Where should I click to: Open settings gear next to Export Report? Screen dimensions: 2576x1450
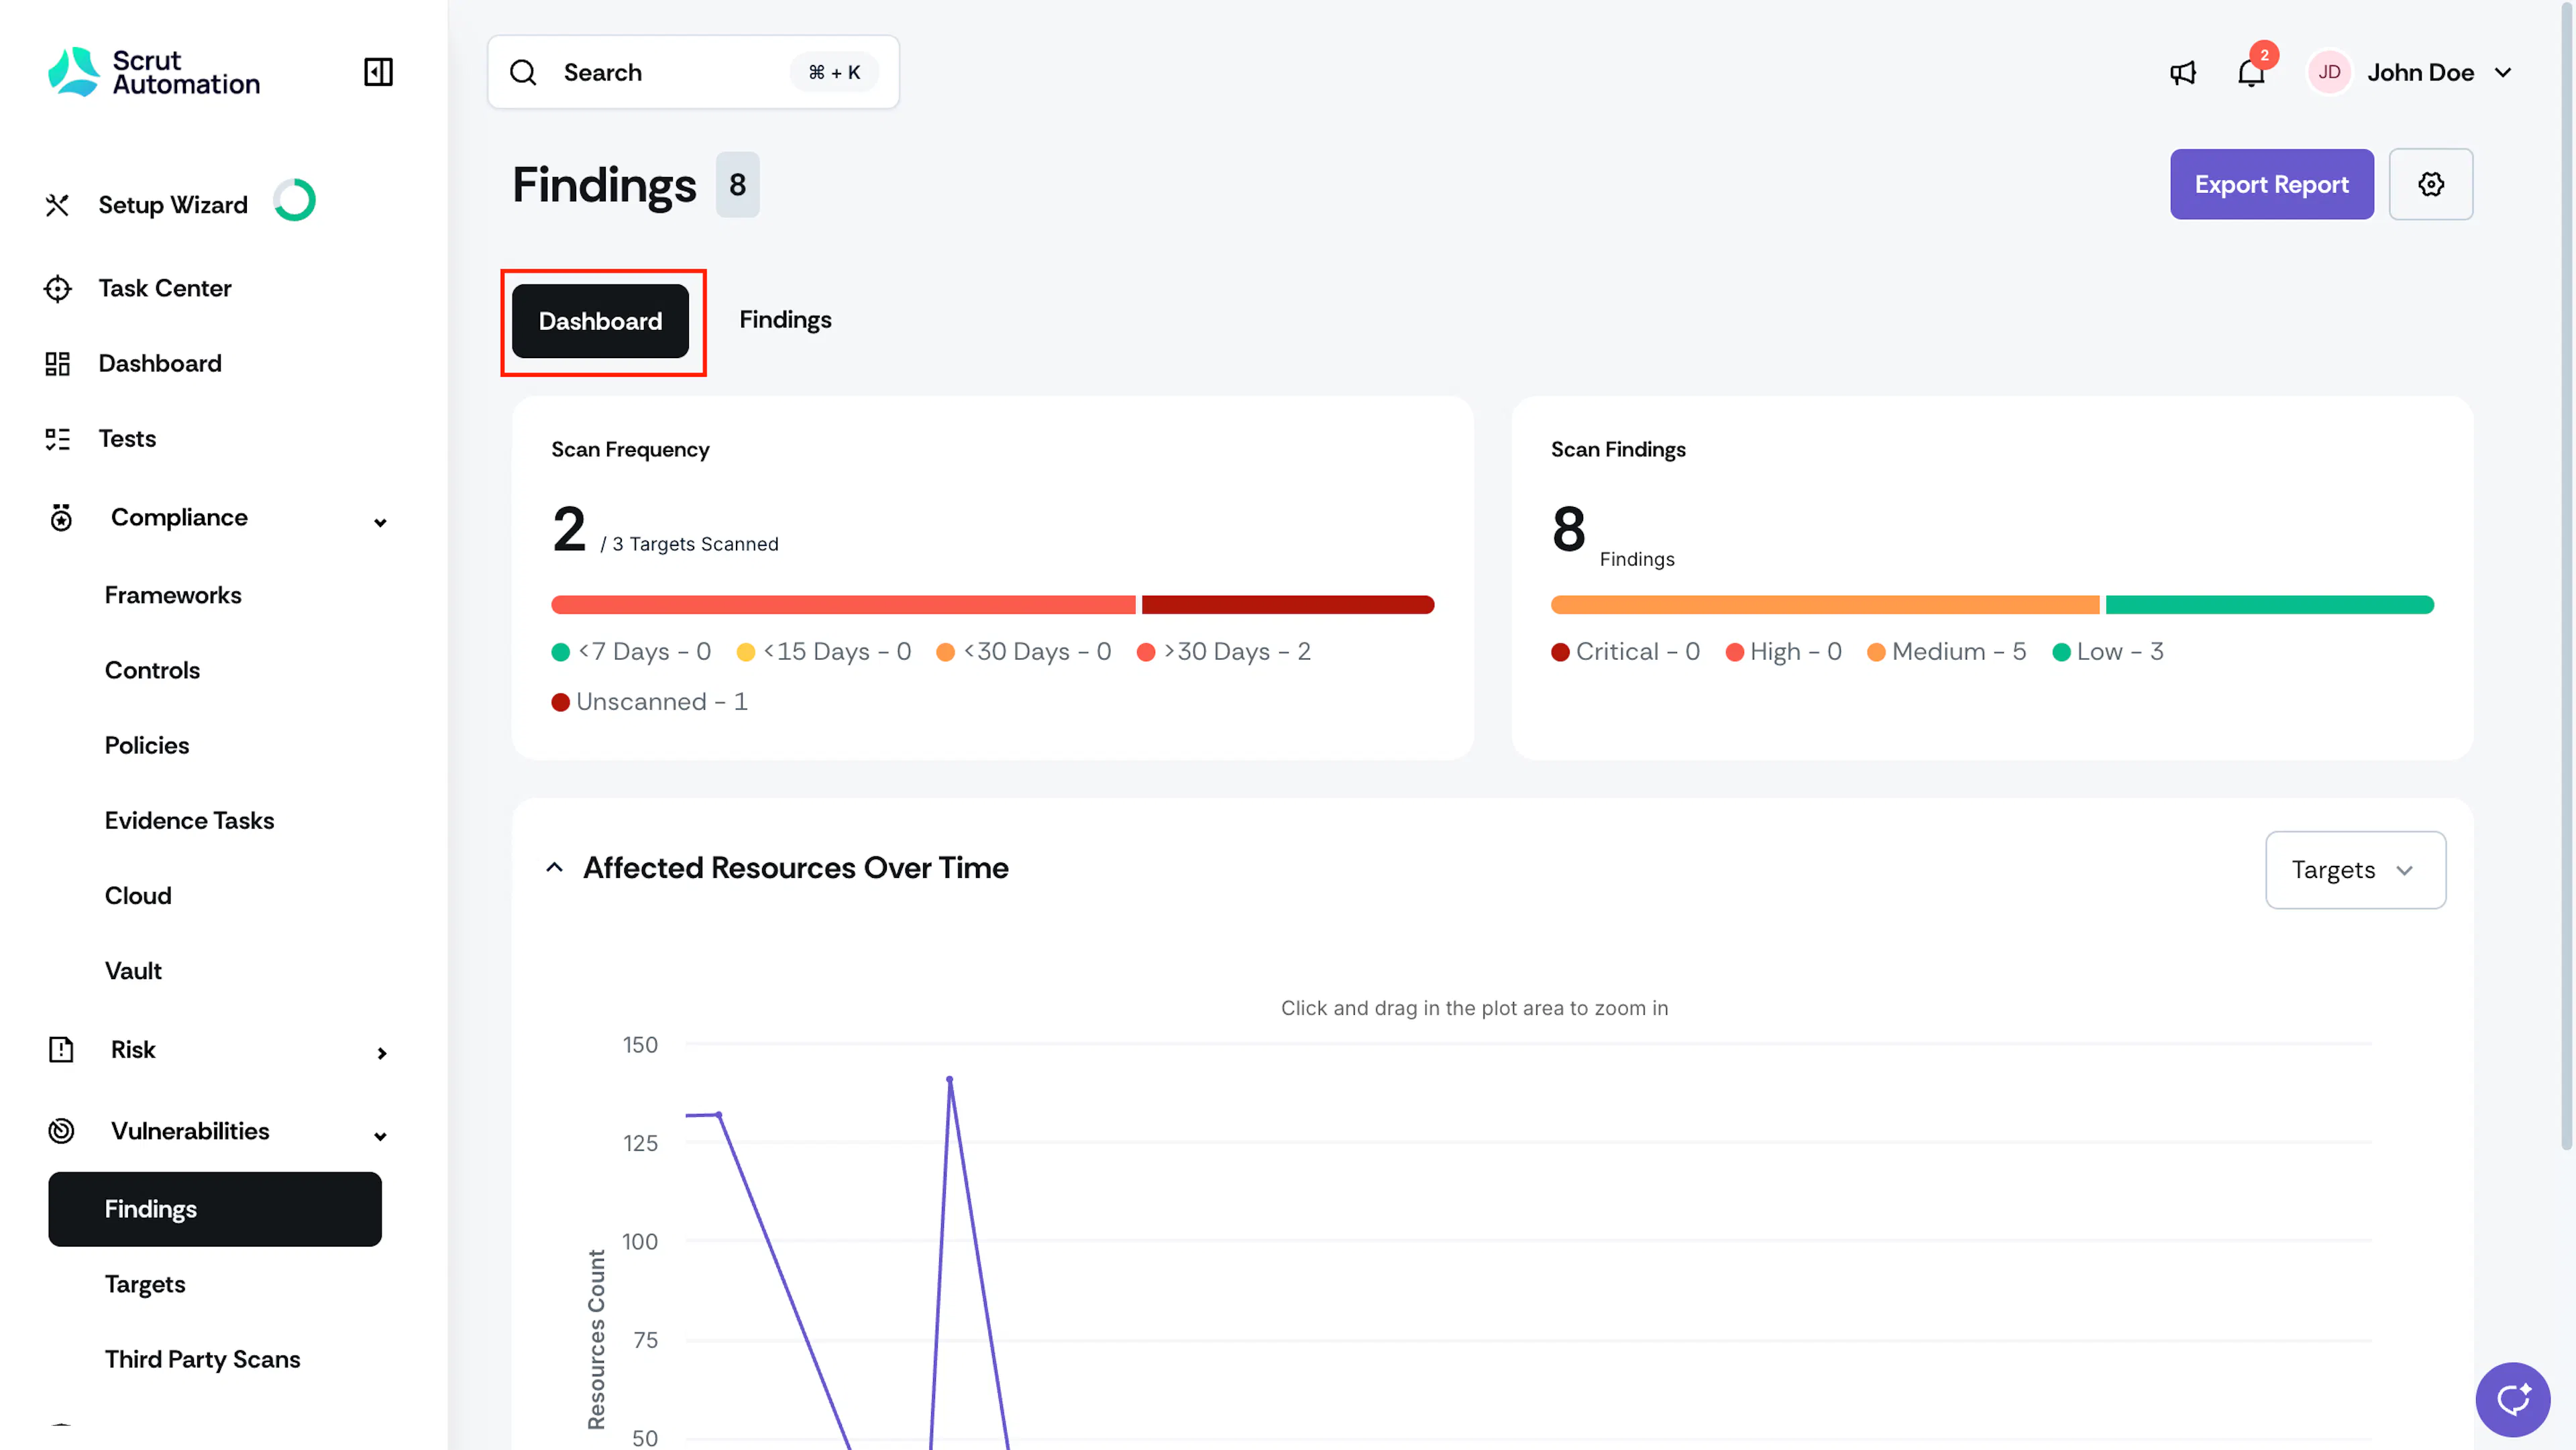tap(2431, 184)
